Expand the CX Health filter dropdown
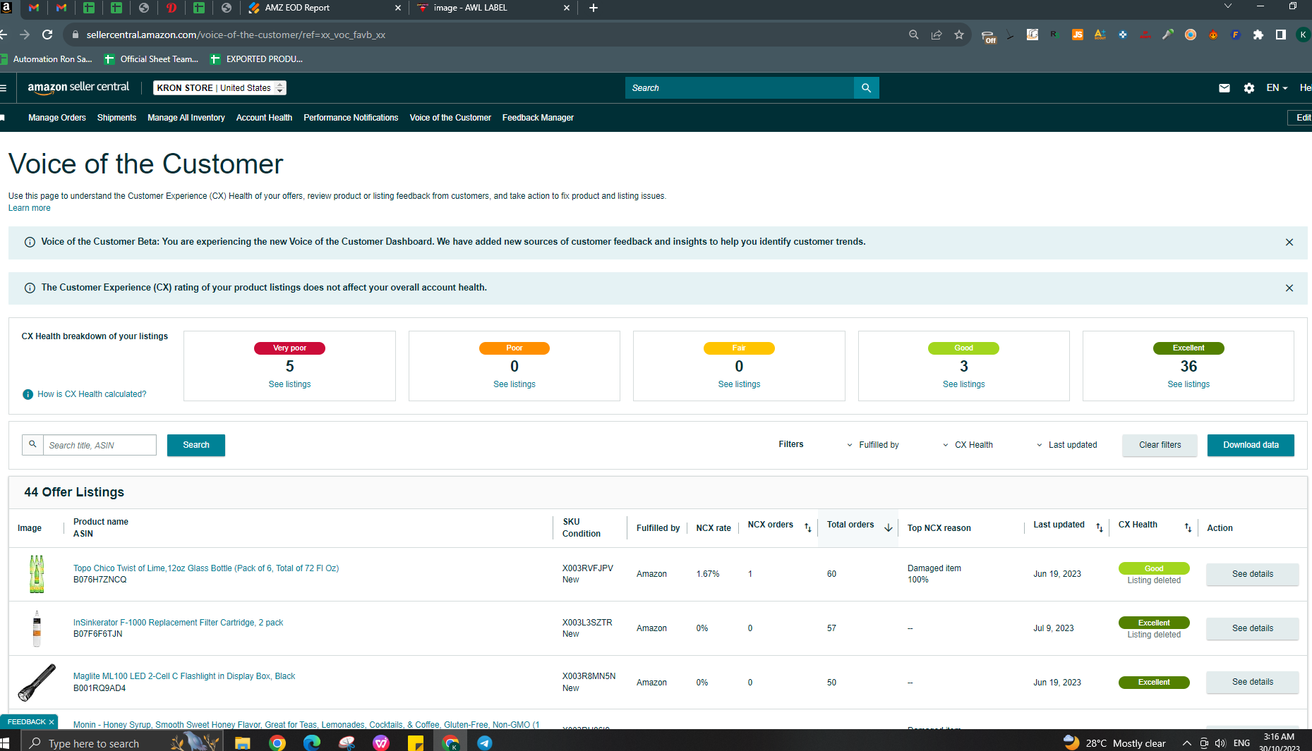 [968, 445]
